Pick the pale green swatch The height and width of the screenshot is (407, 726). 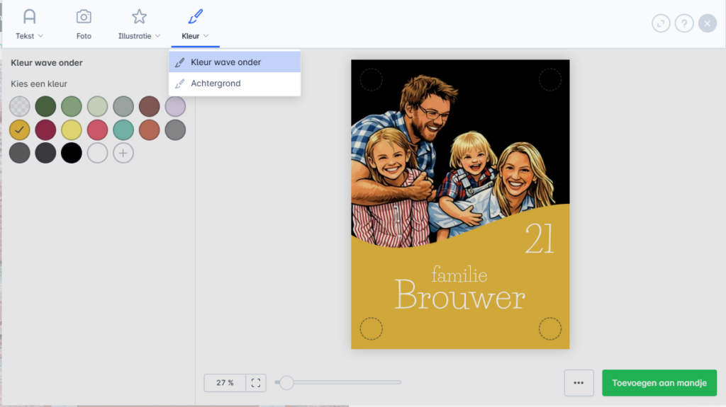(x=97, y=106)
